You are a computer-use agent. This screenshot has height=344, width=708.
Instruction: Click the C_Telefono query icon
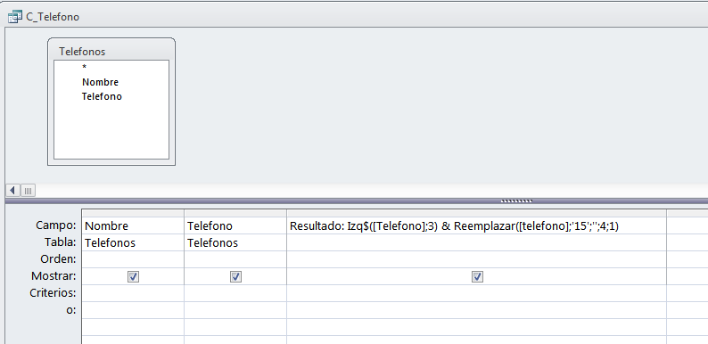click(15, 17)
